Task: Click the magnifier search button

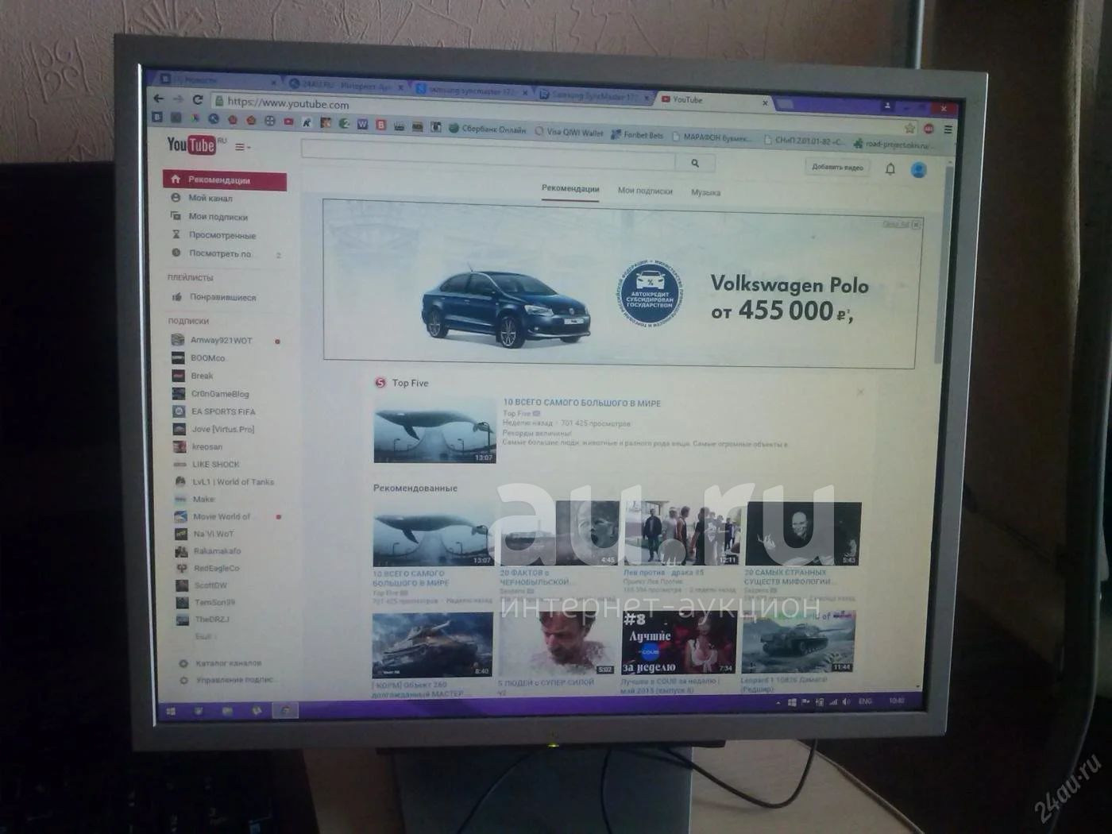Action: click(695, 163)
